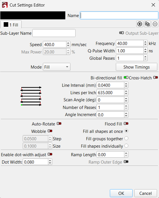The image size is (159, 198).
Task: Add a new sub-layer with plus icon
Action: coord(140,24)
